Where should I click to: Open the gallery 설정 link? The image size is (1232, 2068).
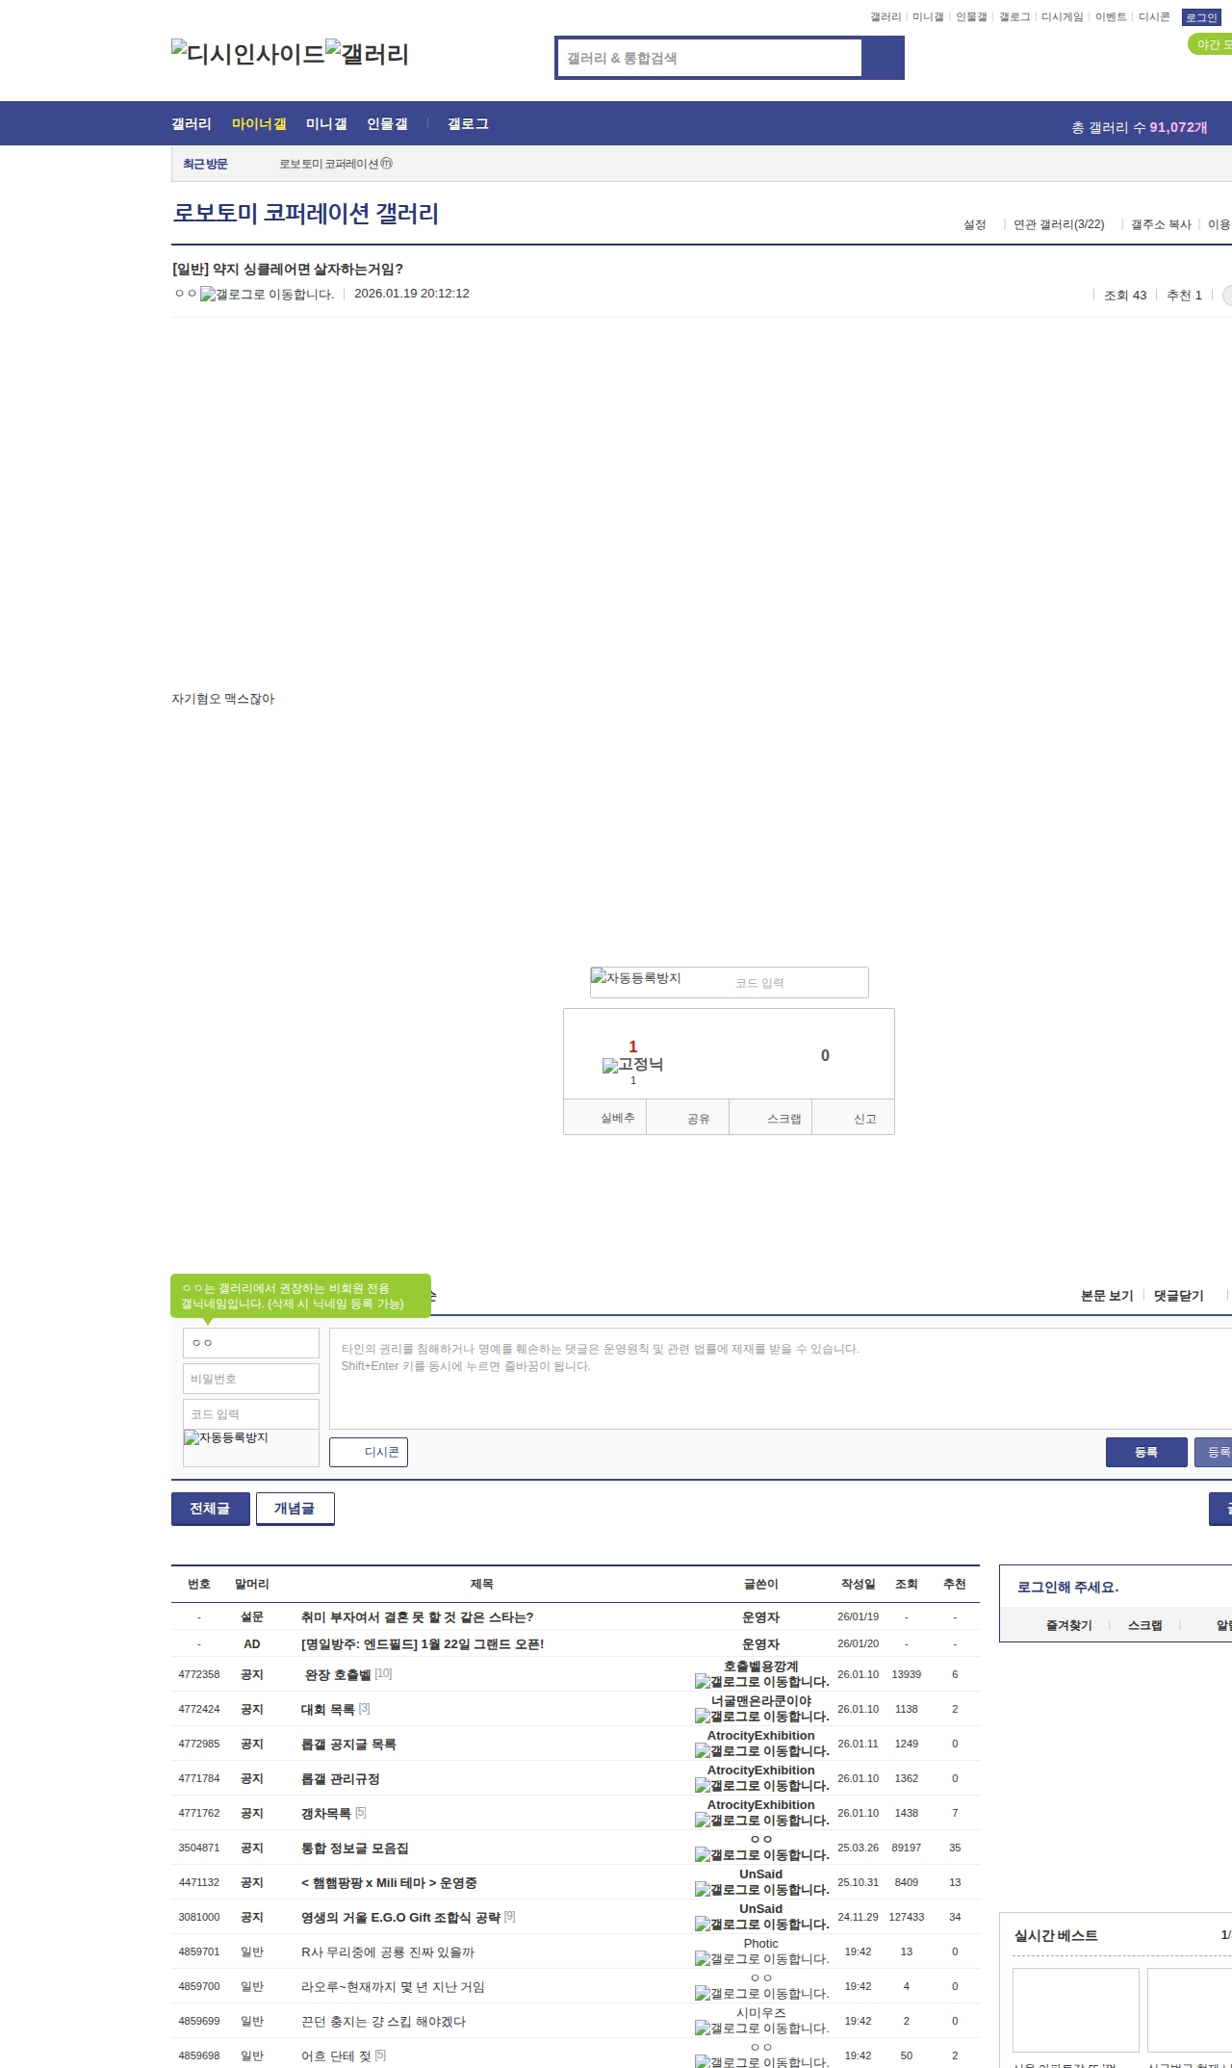click(x=975, y=224)
